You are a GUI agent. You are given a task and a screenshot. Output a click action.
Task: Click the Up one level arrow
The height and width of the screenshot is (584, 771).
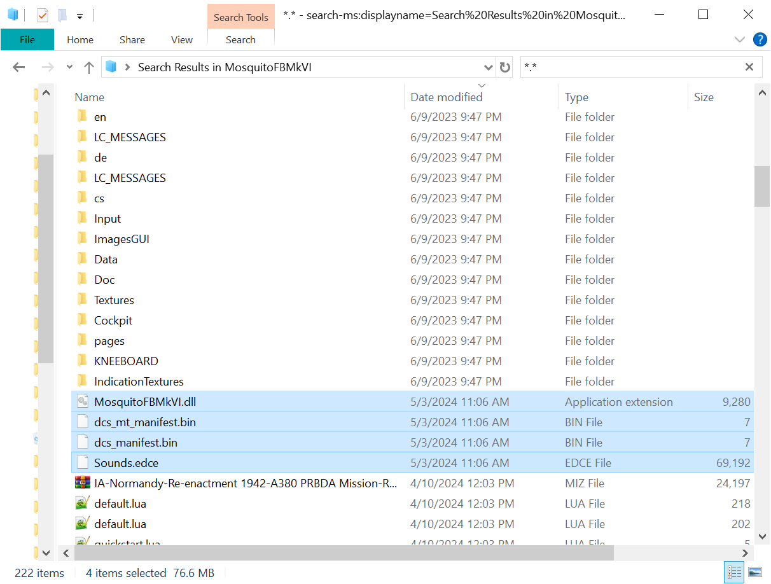(x=89, y=67)
